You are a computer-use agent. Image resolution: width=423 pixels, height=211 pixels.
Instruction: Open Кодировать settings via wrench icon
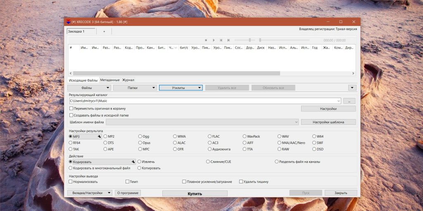click(x=133, y=162)
